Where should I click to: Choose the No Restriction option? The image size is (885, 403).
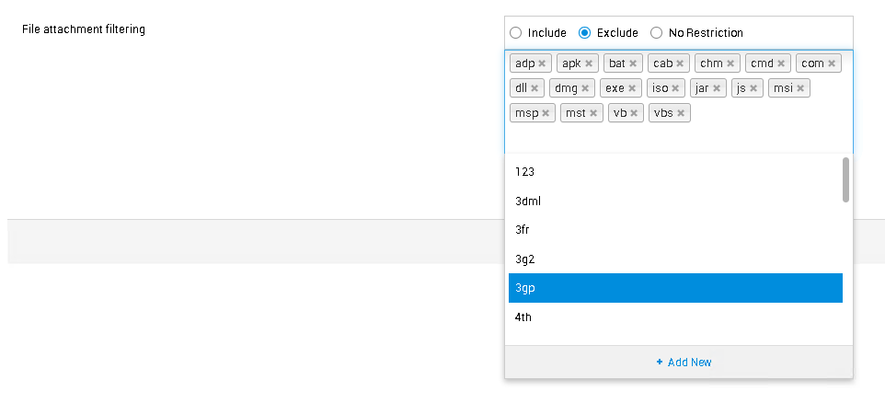click(656, 33)
